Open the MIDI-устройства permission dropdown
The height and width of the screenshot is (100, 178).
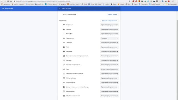[109, 78]
